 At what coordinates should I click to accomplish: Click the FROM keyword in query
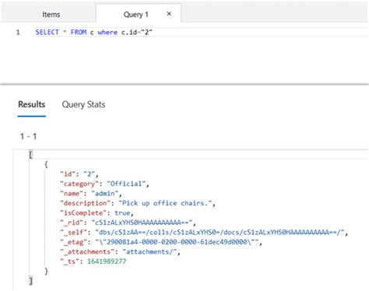click(x=79, y=32)
